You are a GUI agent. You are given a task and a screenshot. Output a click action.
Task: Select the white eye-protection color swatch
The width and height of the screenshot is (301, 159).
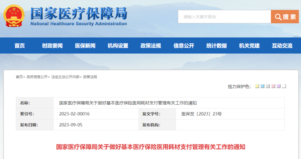click(x=284, y=86)
